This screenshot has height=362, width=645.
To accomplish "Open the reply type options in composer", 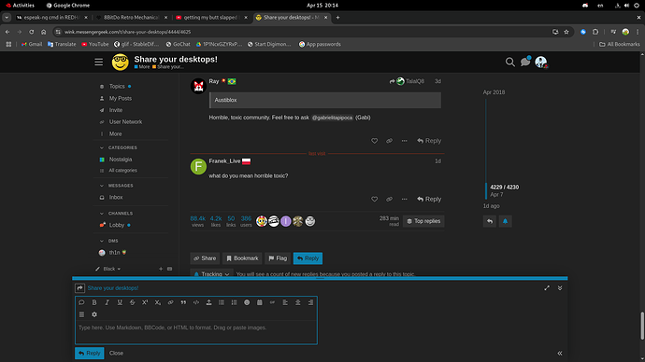I will (x=79, y=288).
